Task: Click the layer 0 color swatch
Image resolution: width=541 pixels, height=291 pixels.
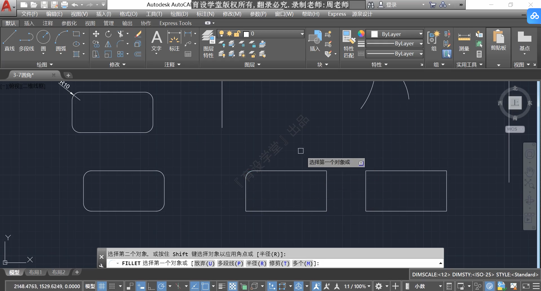Action: coord(246,34)
